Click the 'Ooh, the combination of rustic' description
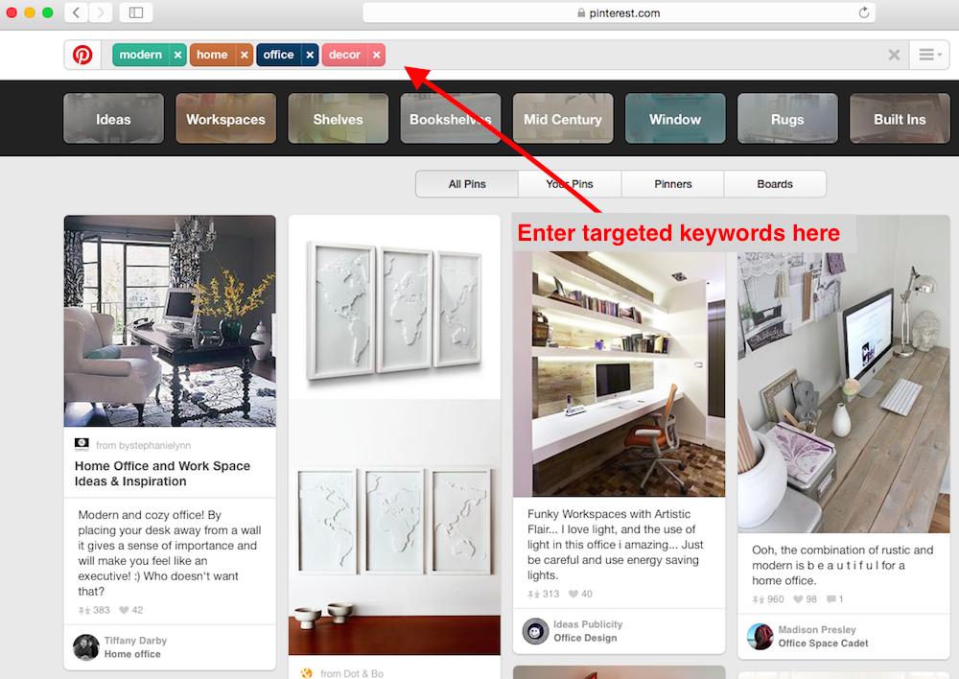This screenshot has height=679, width=959. [843, 565]
